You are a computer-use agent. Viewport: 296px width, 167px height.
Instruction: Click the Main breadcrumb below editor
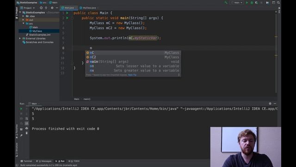76,99
